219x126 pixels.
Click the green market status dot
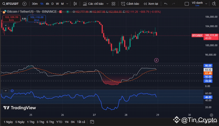tap(68, 12)
